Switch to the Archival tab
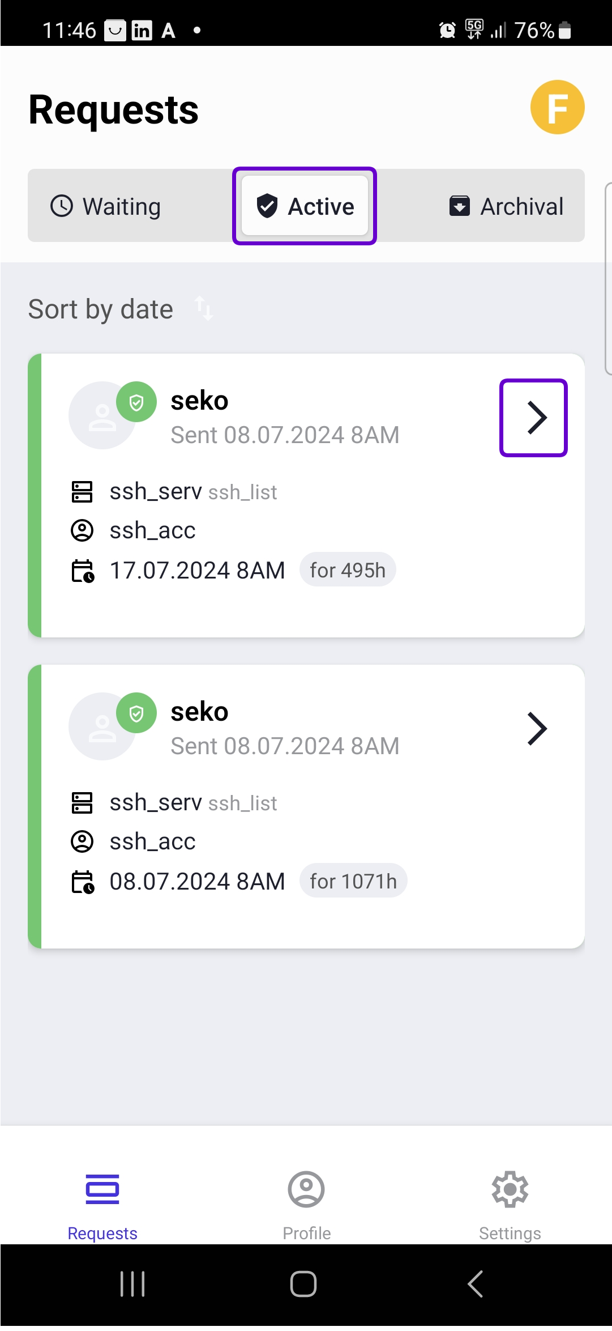This screenshot has height=1331, width=612. click(x=506, y=206)
